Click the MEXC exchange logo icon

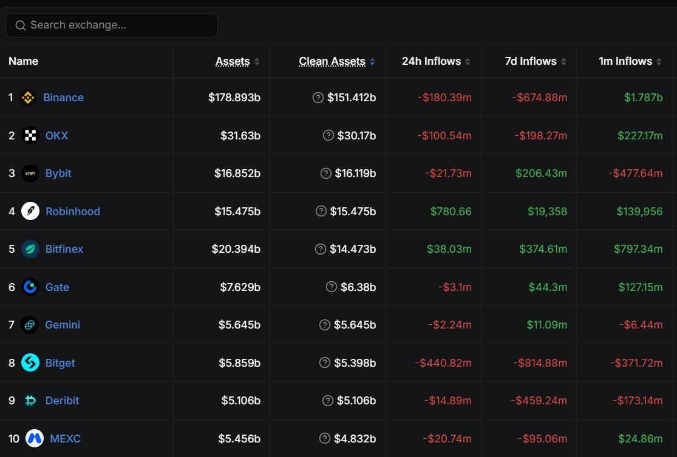pos(35,438)
